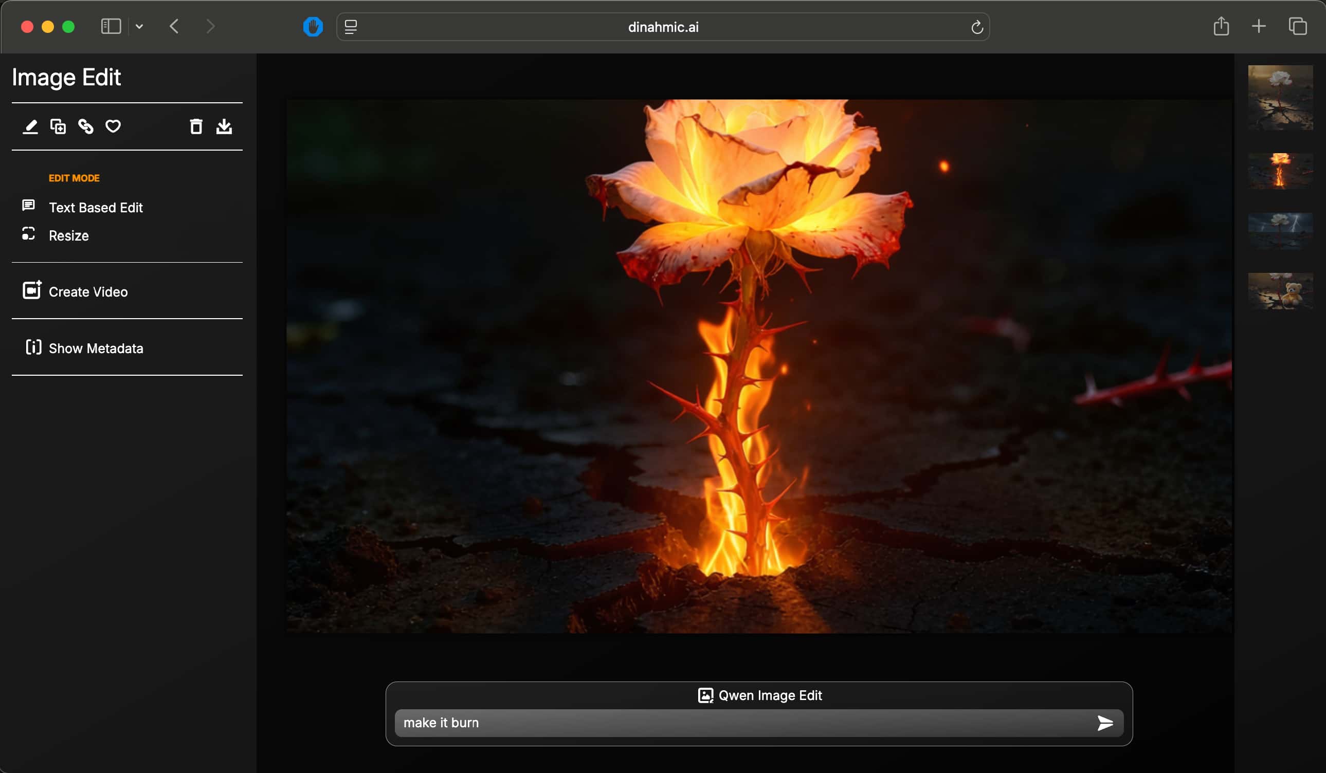The height and width of the screenshot is (773, 1326).
Task: Select the white rose thumbnail
Action: tap(1280, 97)
